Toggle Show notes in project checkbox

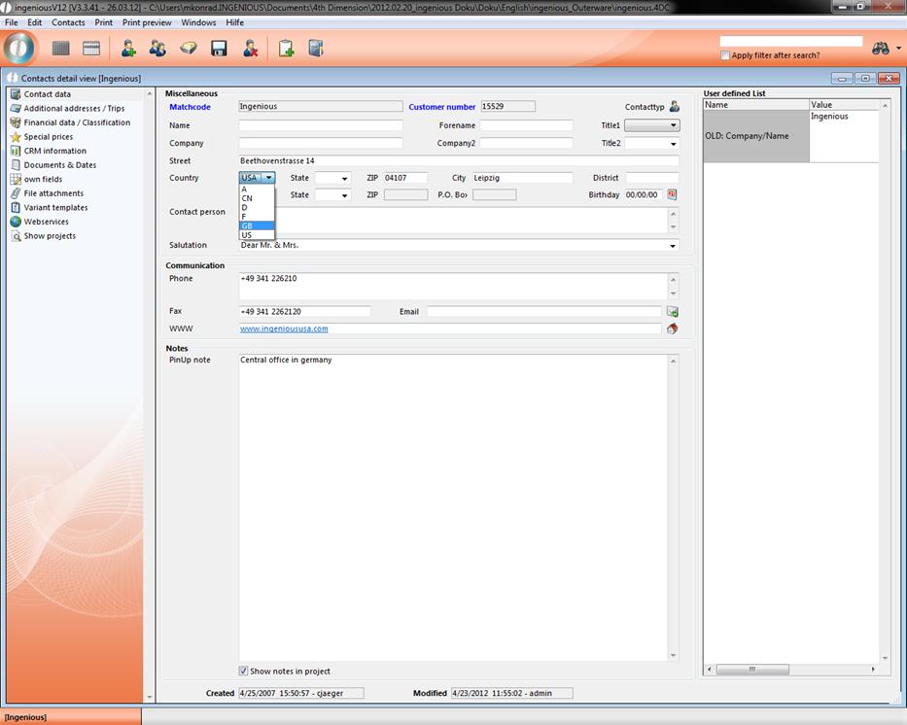point(243,671)
